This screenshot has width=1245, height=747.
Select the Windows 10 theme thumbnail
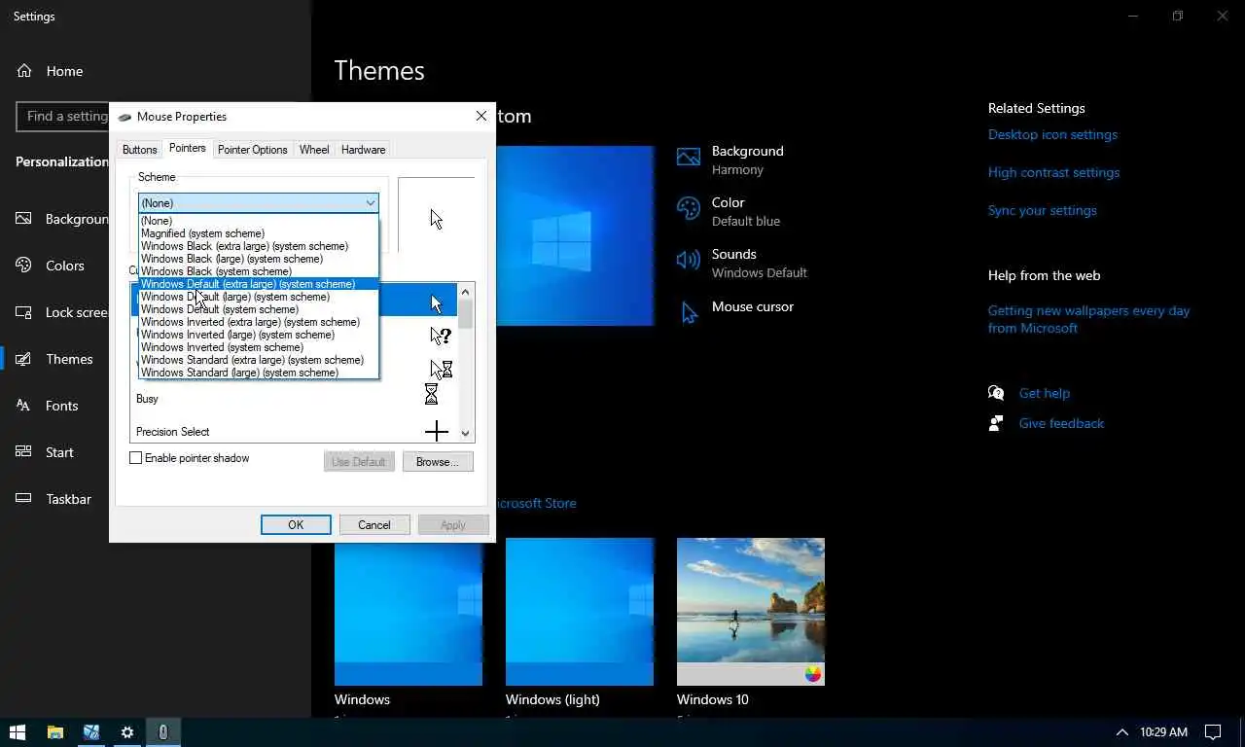tap(751, 612)
